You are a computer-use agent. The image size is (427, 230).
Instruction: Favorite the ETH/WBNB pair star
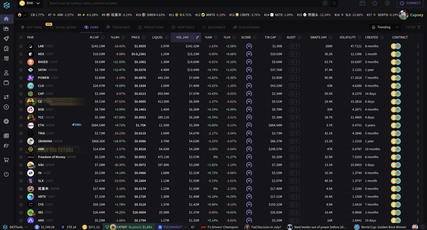coord(21,125)
